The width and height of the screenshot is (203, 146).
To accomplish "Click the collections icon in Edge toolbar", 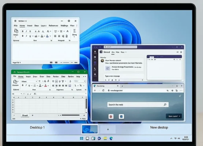I will click(x=176, y=91).
